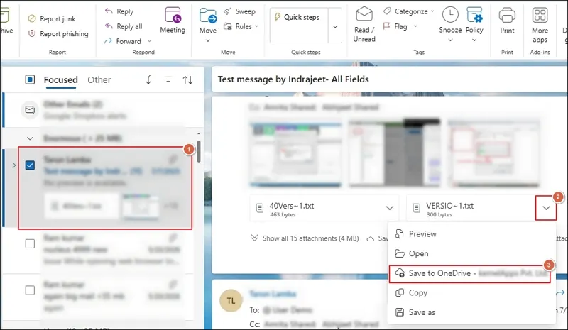Expand Flag options dropdown
Screen dimensions: 568x330
coord(415,26)
